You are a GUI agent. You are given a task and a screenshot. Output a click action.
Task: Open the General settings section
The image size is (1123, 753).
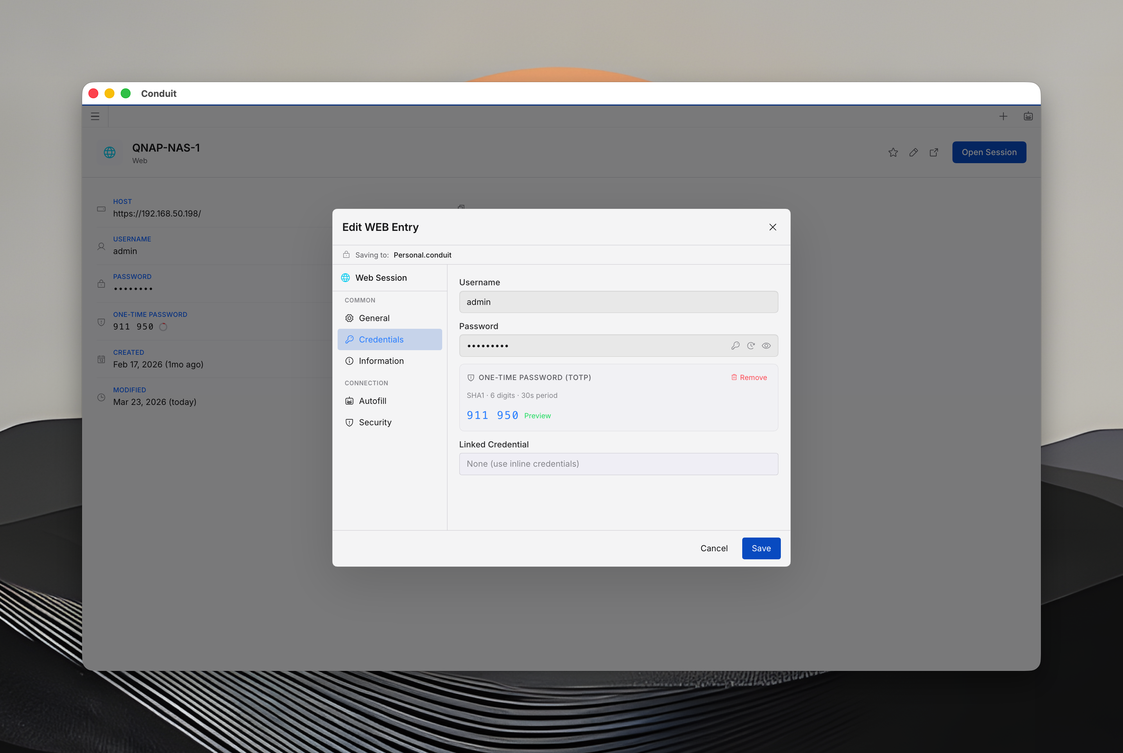point(390,318)
